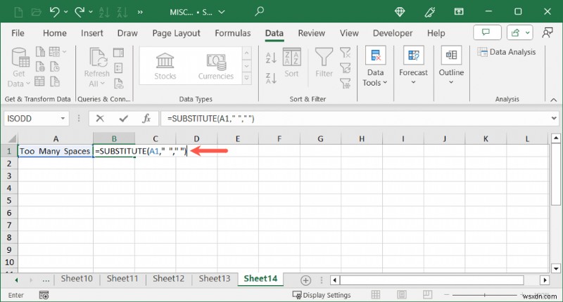
Task: Collapse the ribbon with the chevron
Action: pos(553,100)
